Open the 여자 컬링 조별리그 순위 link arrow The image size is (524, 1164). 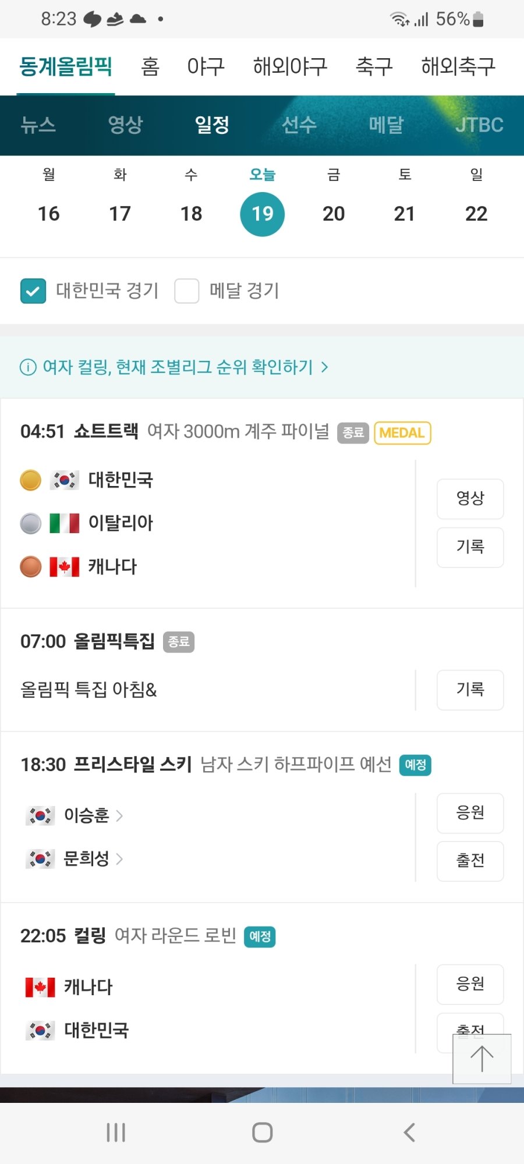click(325, 367)
